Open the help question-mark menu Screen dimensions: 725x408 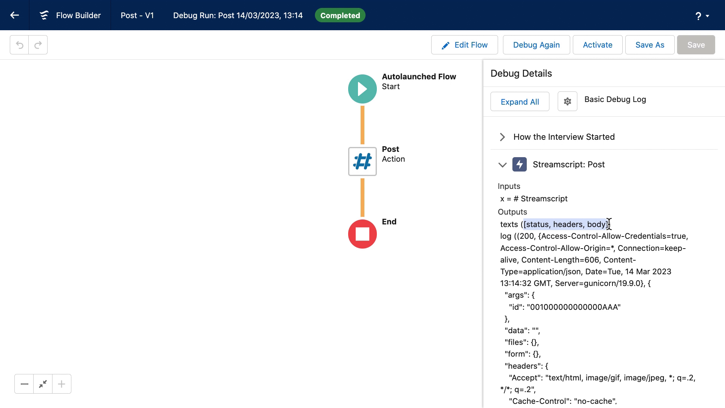point(702,16)
